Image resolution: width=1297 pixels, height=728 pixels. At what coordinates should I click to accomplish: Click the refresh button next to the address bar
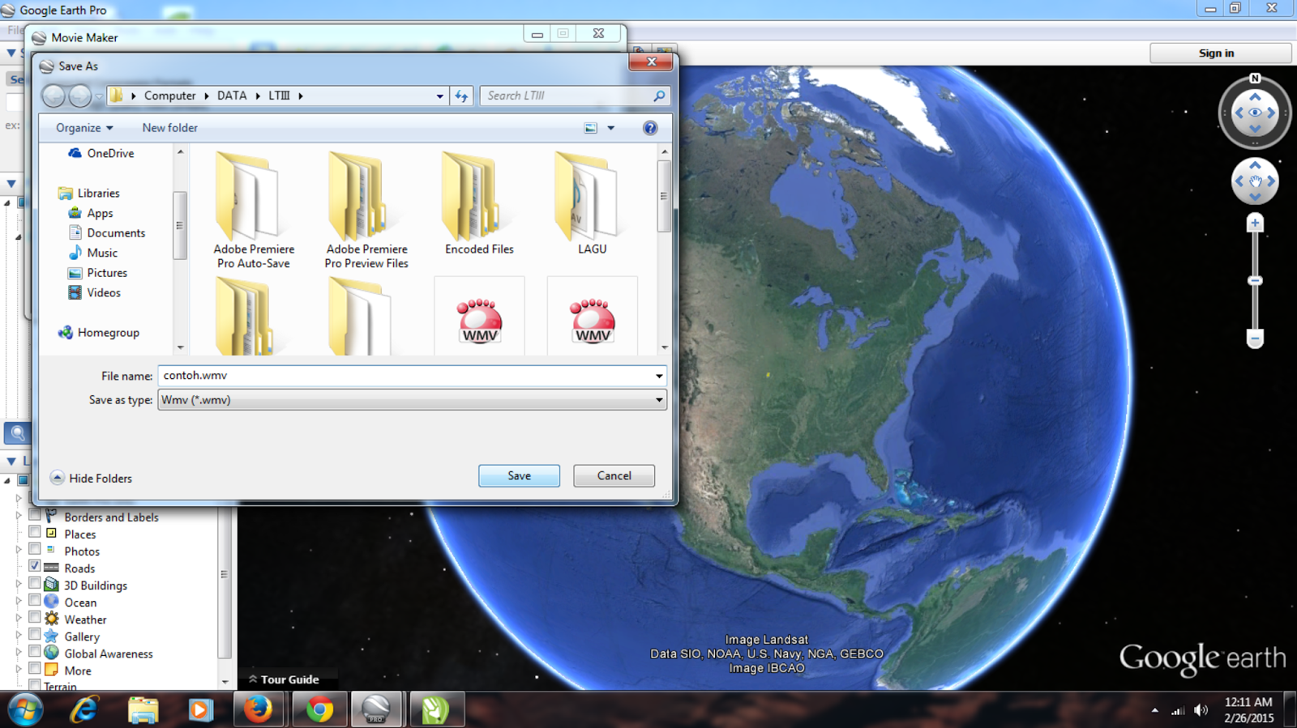pos(461,96)
